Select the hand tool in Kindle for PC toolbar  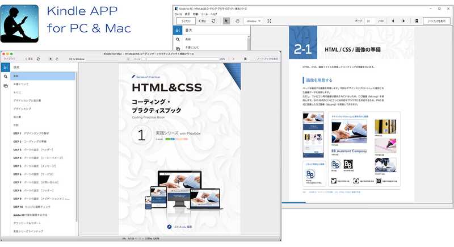point(237,21)
